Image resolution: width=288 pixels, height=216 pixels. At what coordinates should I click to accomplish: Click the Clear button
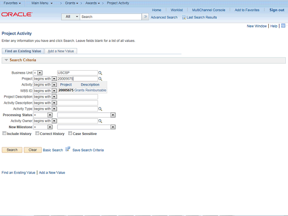(x=33, y=150)
